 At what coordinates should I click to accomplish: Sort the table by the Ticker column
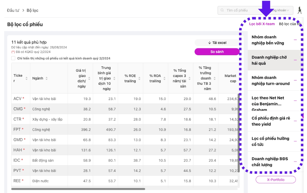pyautogui.click(x=26, y=78)
